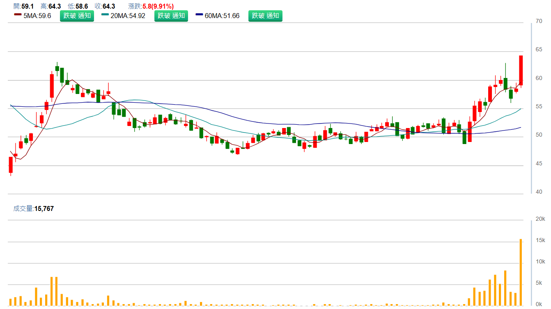Click the 跌破 通知 button next to 60MA
This screenshot has height=309, width=551.
tap(265, 16)
